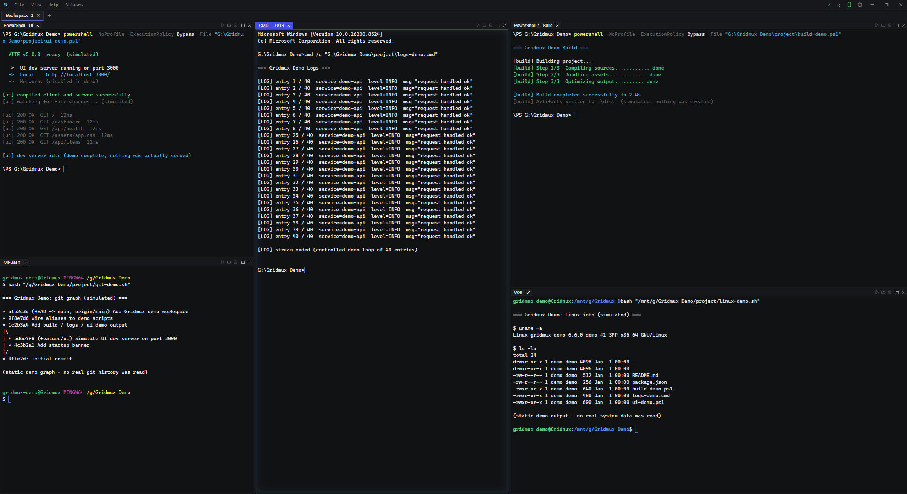Click trash icon in Git-Bash pane

235,262
